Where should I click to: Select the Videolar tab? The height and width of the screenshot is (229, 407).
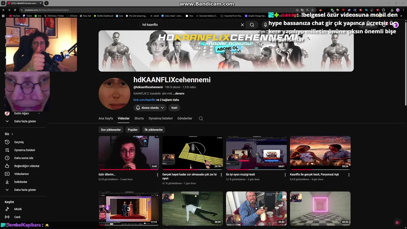[124, 118]
